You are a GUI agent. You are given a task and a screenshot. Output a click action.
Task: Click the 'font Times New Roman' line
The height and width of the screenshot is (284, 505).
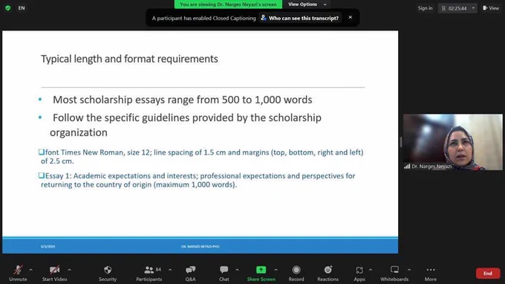[201, 156]
